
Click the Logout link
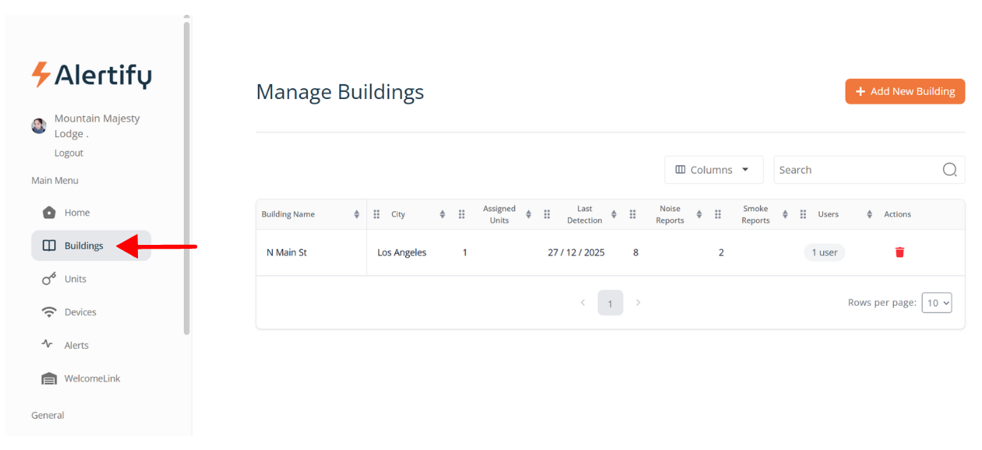pos(69,153)
